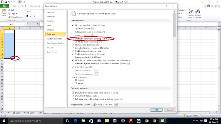Screen dimensions: 221x124
Task: Select the Formulas category in options list
Action: tap(51, 17)
